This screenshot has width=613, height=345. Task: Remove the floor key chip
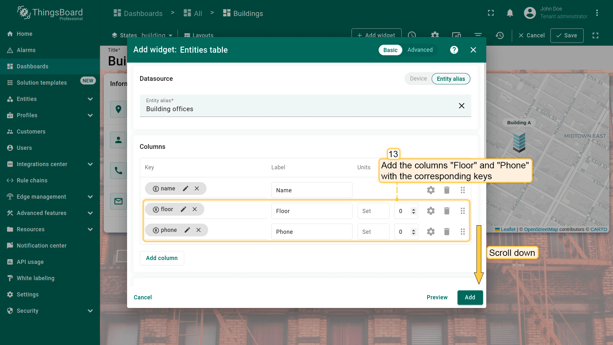pyautogui.click(x=195, y=209)
